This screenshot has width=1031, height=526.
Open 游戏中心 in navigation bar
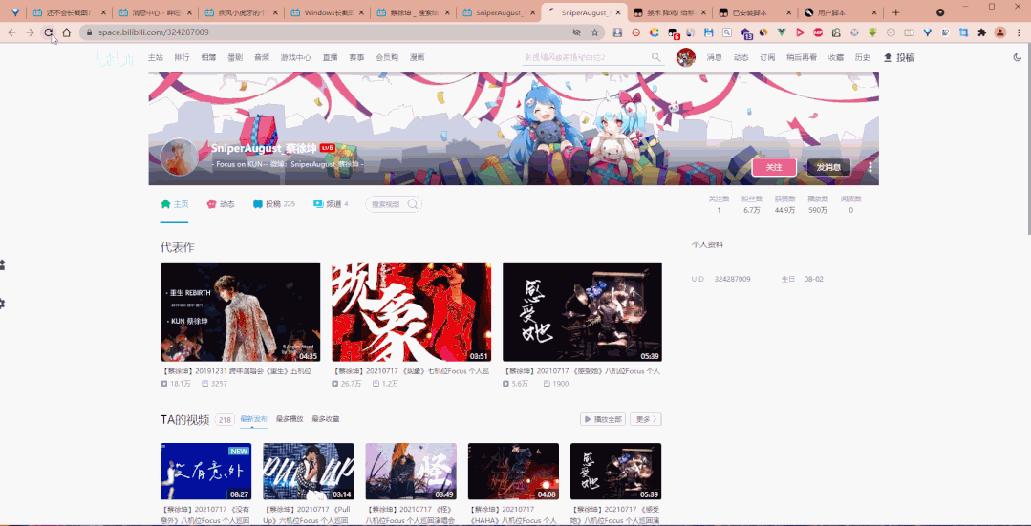coord(295,58)
